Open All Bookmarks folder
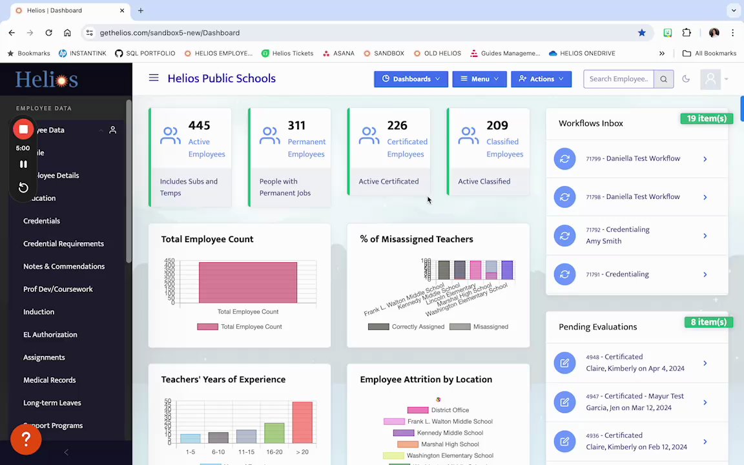Image resolution: width=744 pixels, height=465 pixels. click(709, 53)
